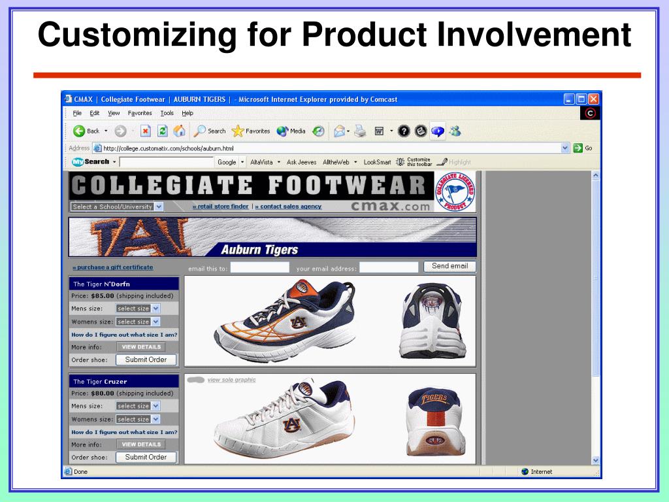Image resolution: width=669 pixels, height=502 pixels.
Task: Open the Help menu
Action: click(x=188, y=113)
